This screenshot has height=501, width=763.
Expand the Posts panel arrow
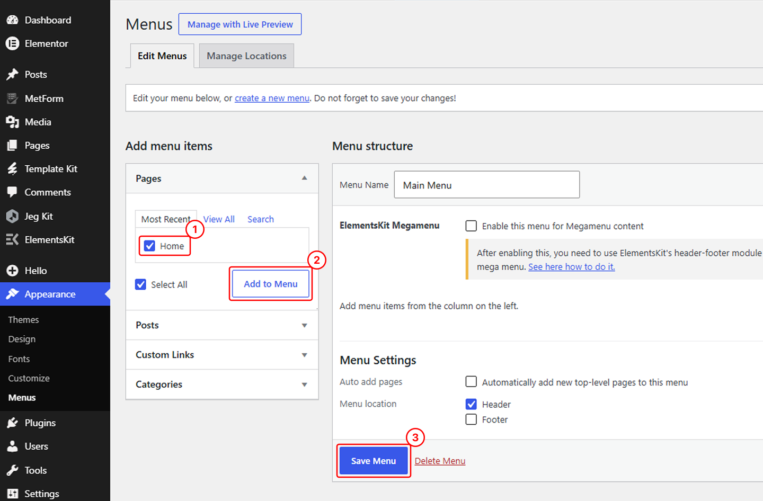tap(304, 325)
